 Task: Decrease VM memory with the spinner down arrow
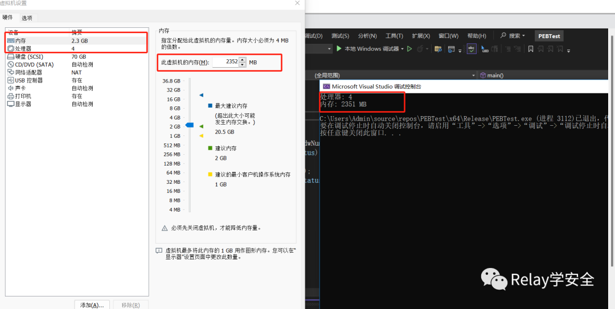[243, 65]
